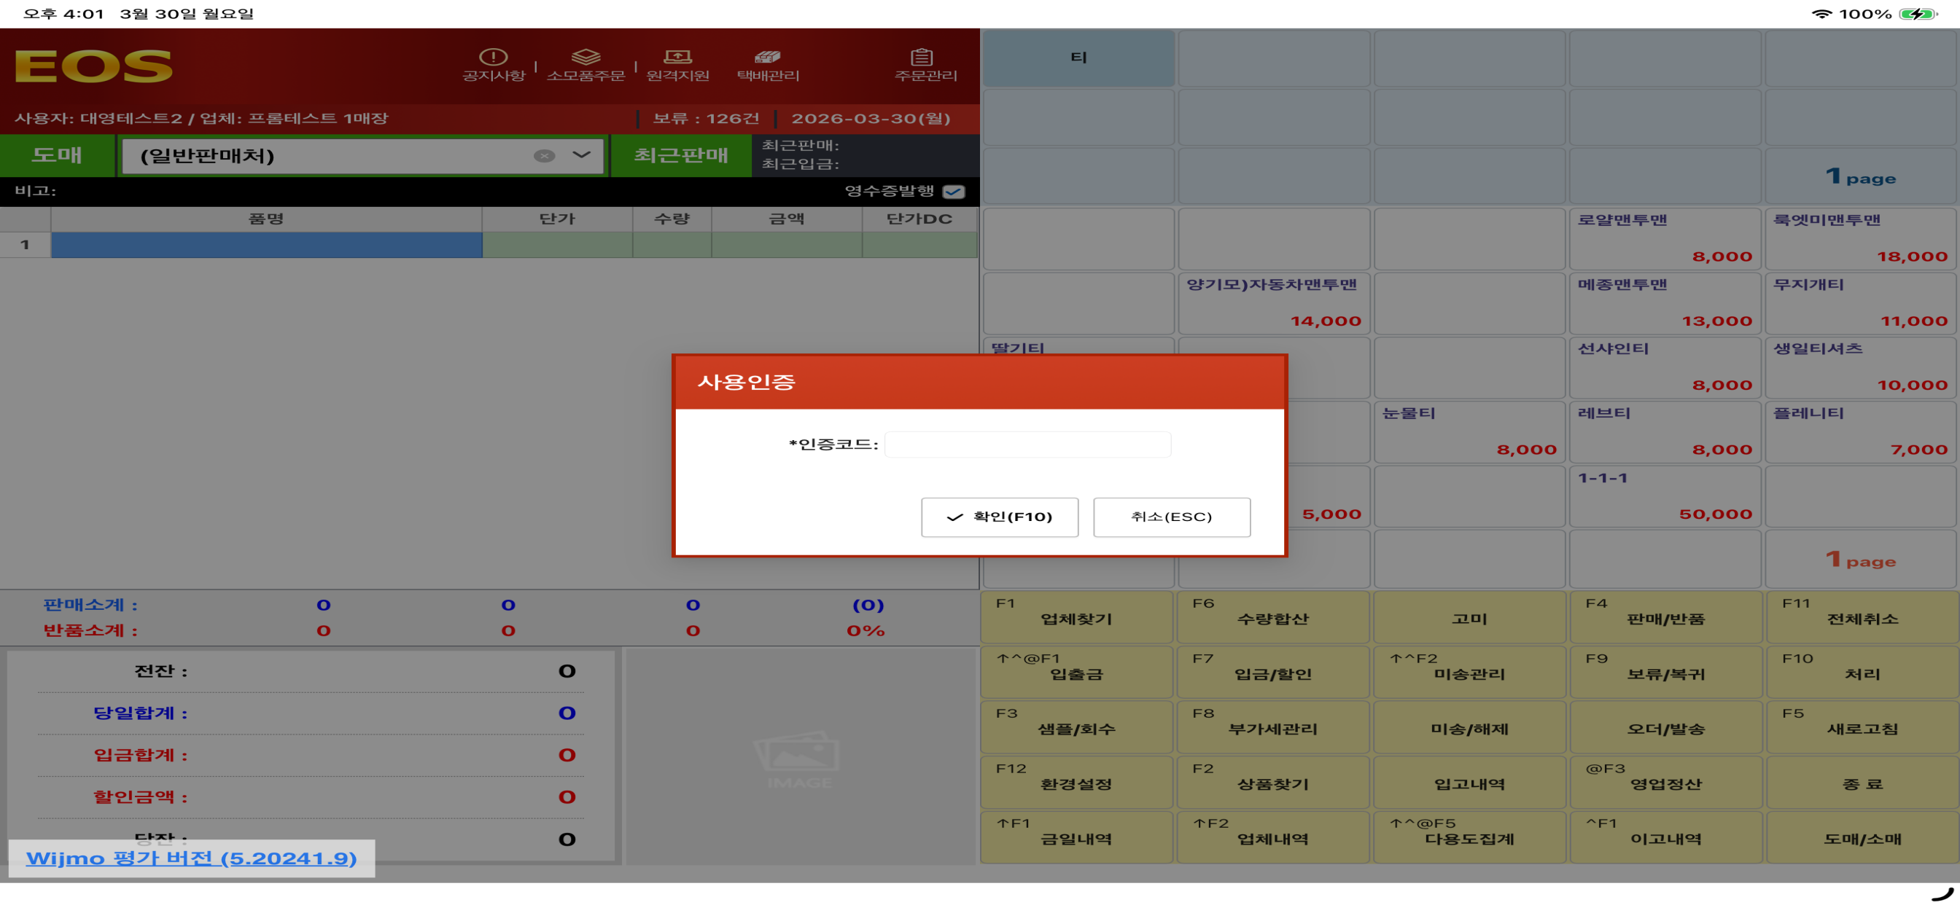This screenshot has height=905, width=1960.
Task: Select product 무지개티 11,000
Action: [1860, 303]
